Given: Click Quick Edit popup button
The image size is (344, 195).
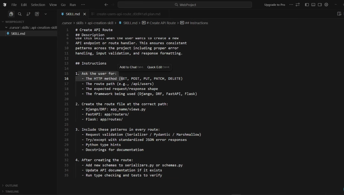Looking at the screenshot, I should [x=158, y=67].
